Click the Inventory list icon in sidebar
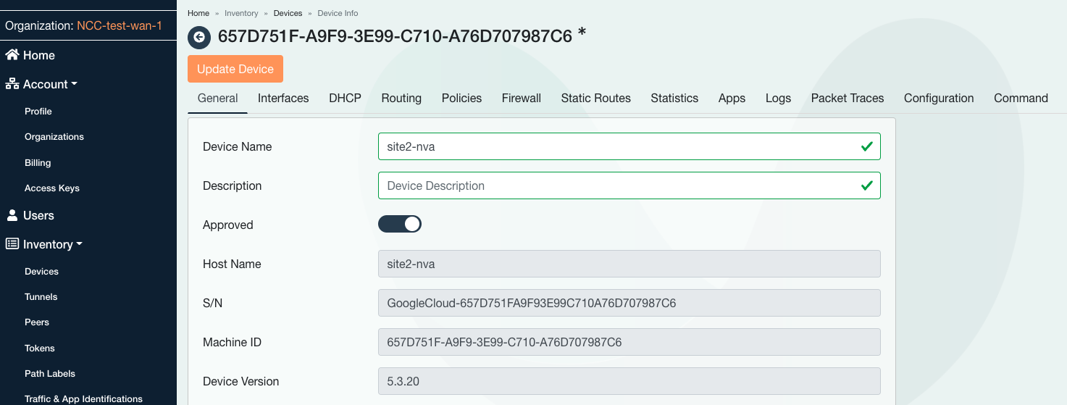Screen dimensions: 1067x405 tap(12, 244)
